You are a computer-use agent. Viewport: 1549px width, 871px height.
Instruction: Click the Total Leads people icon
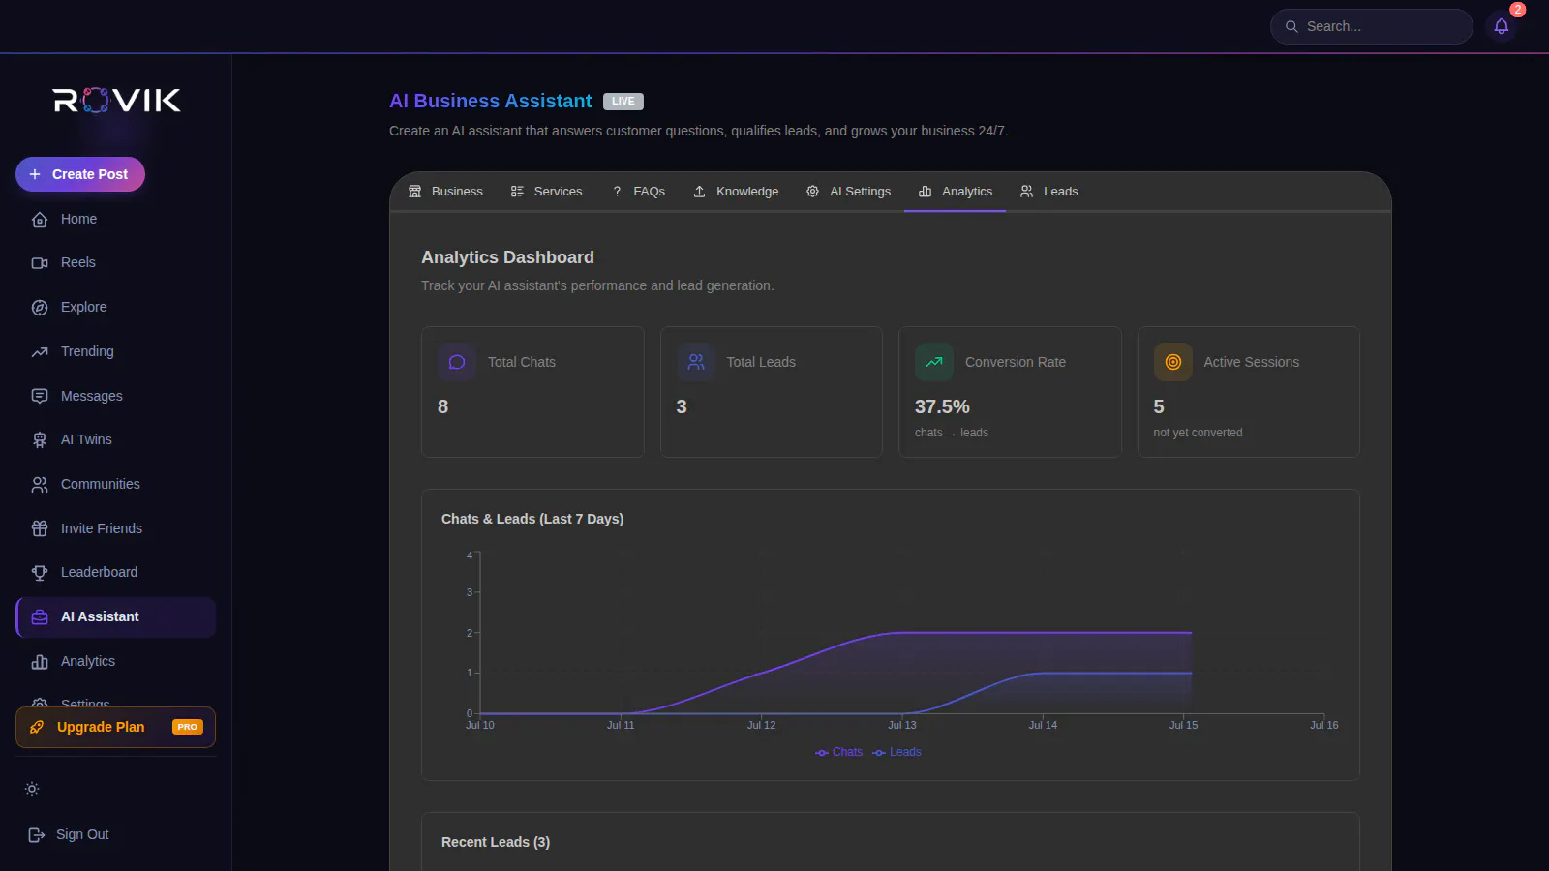click(696, 362)
